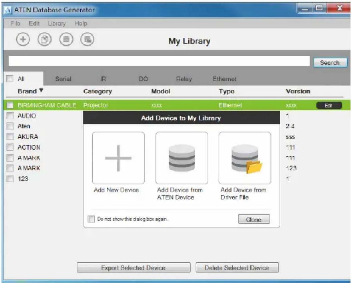
Task: Click BIRMINGHAM CABLE brand name
Action: pos(47,105)
